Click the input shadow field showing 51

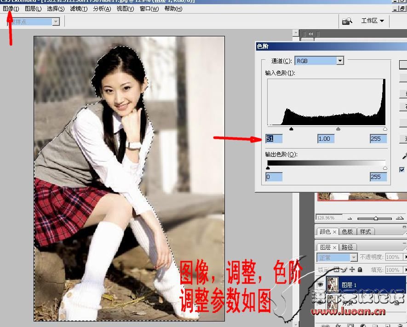(274, 138)
